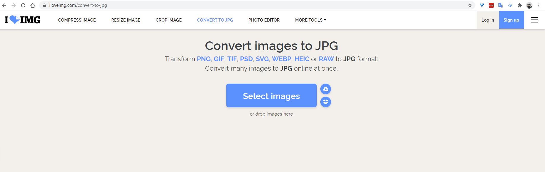This screenshot has height=172, width=545.
Task: Click the Google Drive upload icon
Action: [x=326, y=89]
